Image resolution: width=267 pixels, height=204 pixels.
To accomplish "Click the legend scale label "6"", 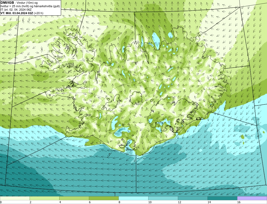I will 90,202.
